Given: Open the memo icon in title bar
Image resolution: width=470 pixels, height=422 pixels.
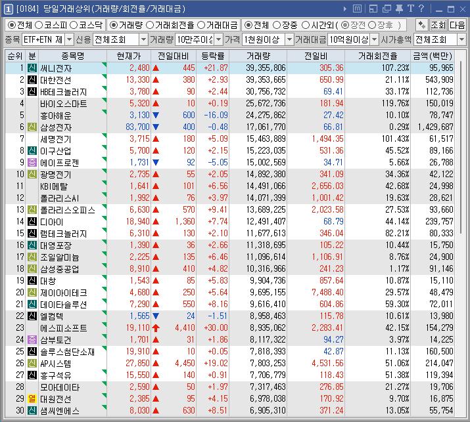Looking at the screenshot, I should (357, 9).
